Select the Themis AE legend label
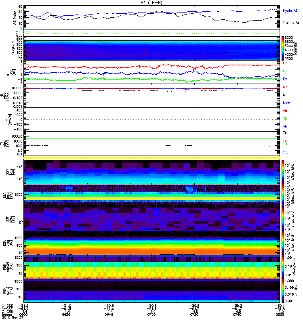Screen dimensions: 303x323 [x=291, y=23]
